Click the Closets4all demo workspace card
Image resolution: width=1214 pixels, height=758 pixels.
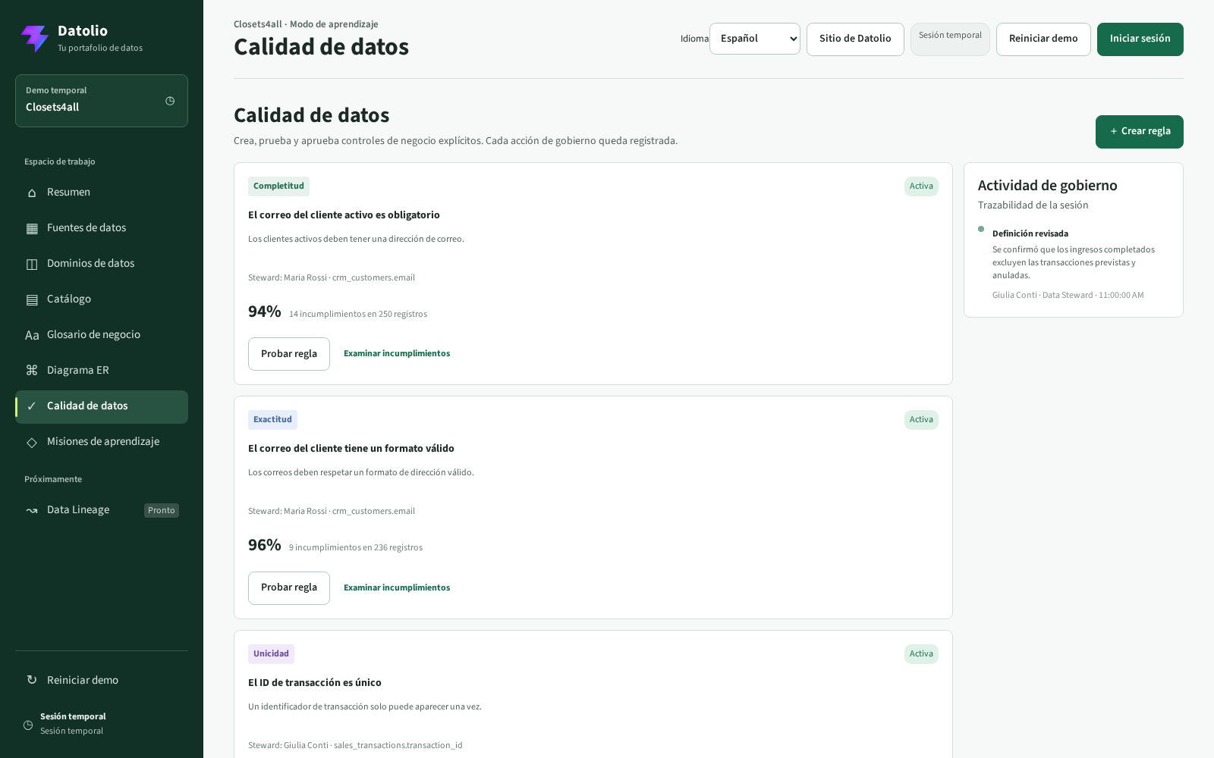point(102,101)
